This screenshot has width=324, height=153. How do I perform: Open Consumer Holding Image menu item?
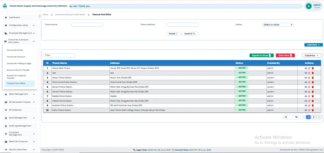19,64
